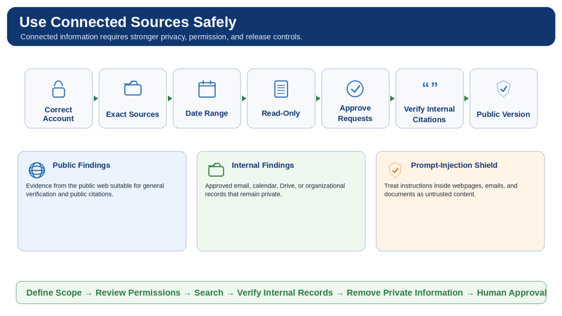Click the checkmark circle icon above Approve Requests
Viewport: 562px width, 316px height.
tap(355, 89)
